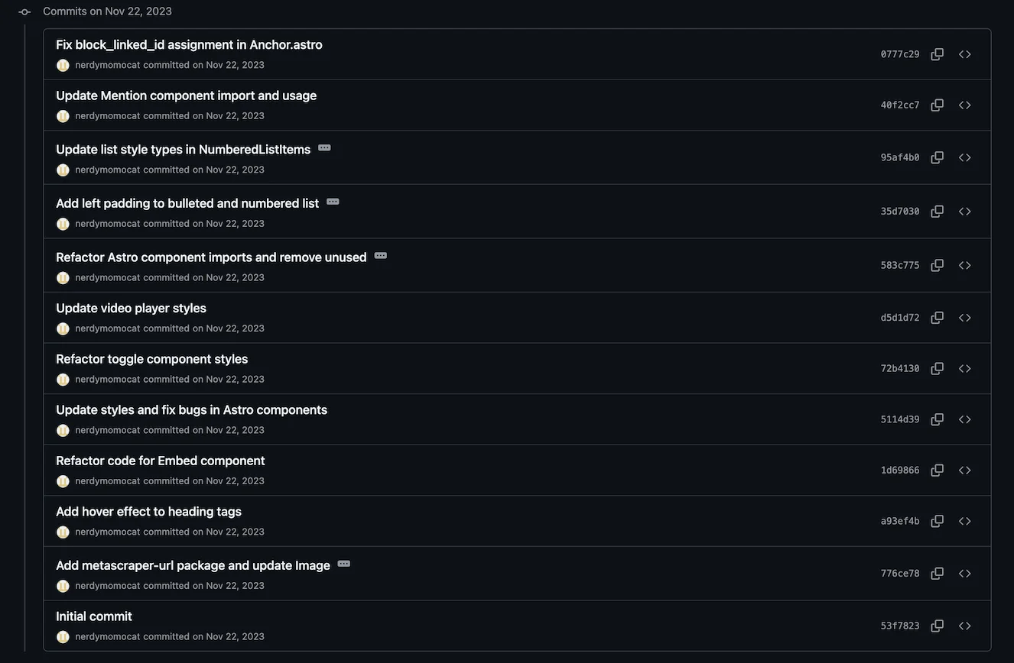This screenshot has height=663, width=1014.
Task: Copy full SHA for Initial commit 53f7823
Action: (937, 626)
